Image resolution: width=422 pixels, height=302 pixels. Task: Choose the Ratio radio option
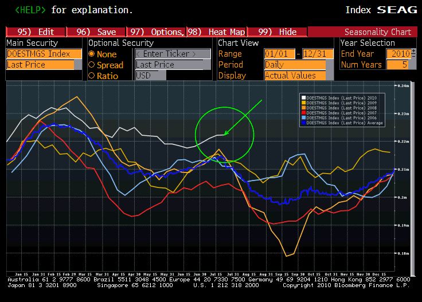92,76
